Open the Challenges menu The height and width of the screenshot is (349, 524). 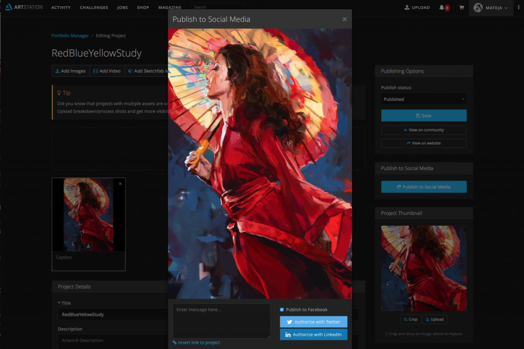(94, 8)
